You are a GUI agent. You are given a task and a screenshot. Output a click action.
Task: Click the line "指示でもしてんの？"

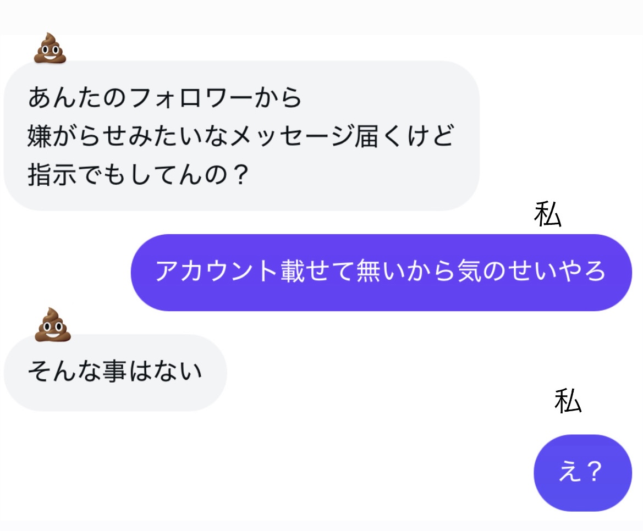tap(138, 175)
